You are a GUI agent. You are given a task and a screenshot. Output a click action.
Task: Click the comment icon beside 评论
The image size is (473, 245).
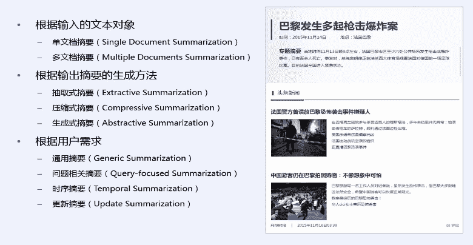[448, 225]
